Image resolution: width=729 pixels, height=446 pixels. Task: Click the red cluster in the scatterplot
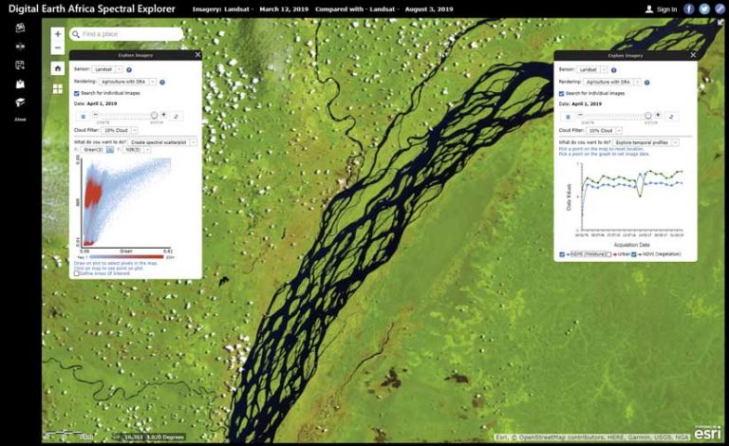click(x=93, y=193)
